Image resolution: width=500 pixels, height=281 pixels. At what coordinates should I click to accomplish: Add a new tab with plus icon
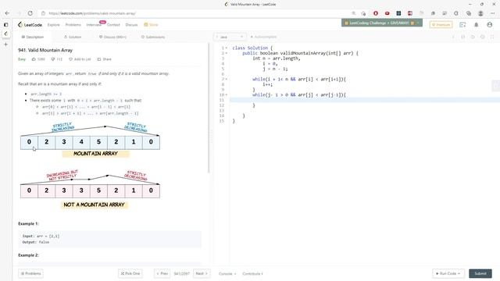[x=5, y=44]
